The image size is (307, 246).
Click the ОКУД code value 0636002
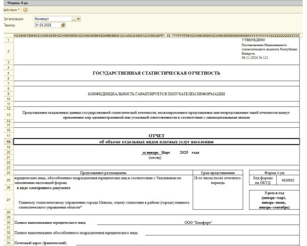pyautogui.click(x=288, y=180)
